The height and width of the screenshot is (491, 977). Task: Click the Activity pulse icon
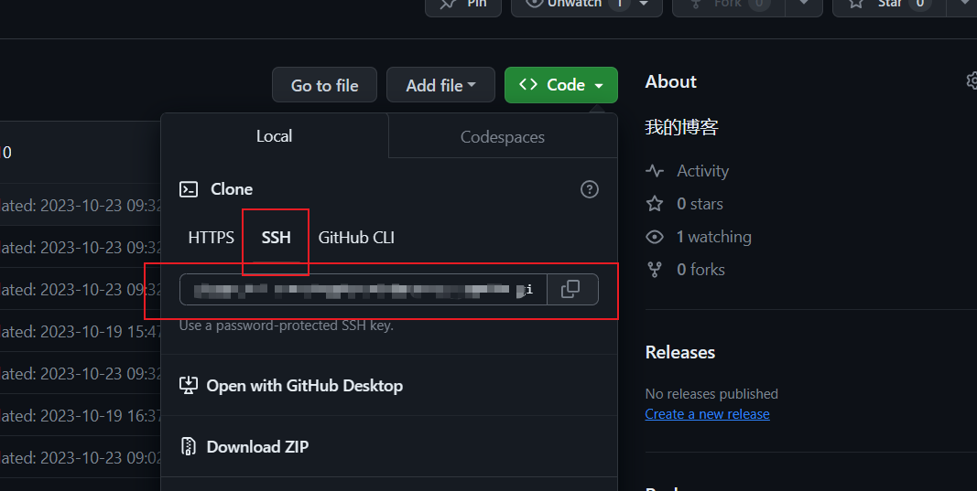click(x=655, y=171)
